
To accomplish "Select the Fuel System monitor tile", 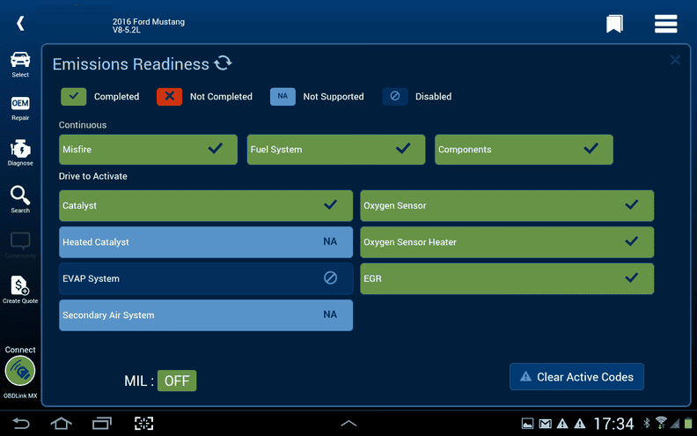I will (x=336, y=150).
